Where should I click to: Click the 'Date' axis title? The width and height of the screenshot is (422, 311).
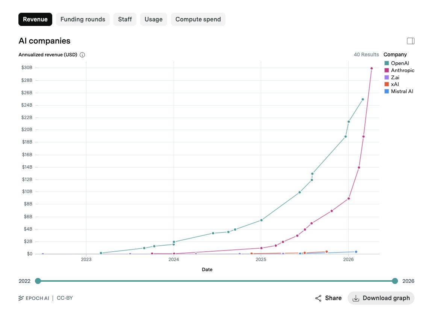click(x=207, y=270)
